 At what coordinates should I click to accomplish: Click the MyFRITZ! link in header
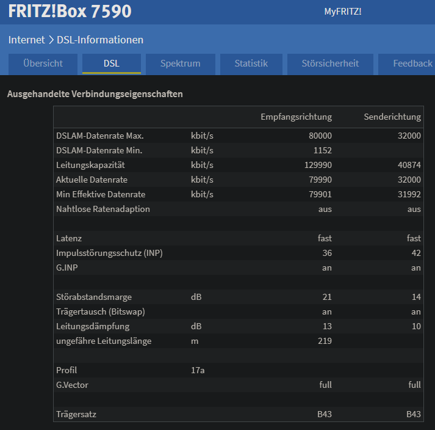click(343, 12)
